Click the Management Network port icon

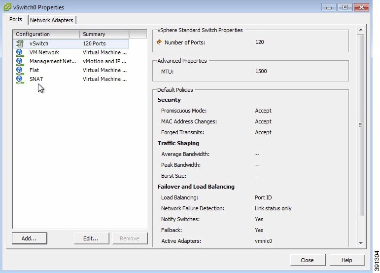(20, 61)
